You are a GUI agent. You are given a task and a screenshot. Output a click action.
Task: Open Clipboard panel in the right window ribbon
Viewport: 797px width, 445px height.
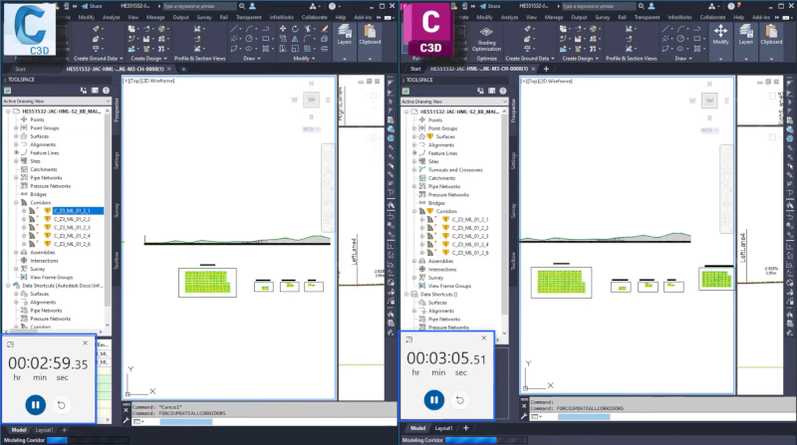pos(771,35)
